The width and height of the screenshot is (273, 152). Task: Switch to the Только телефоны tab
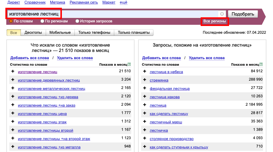94,33
